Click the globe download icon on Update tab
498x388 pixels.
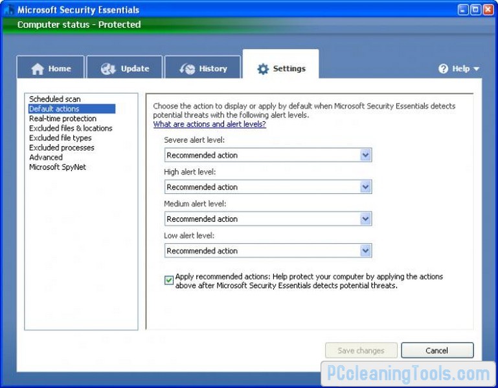[108, 69]
